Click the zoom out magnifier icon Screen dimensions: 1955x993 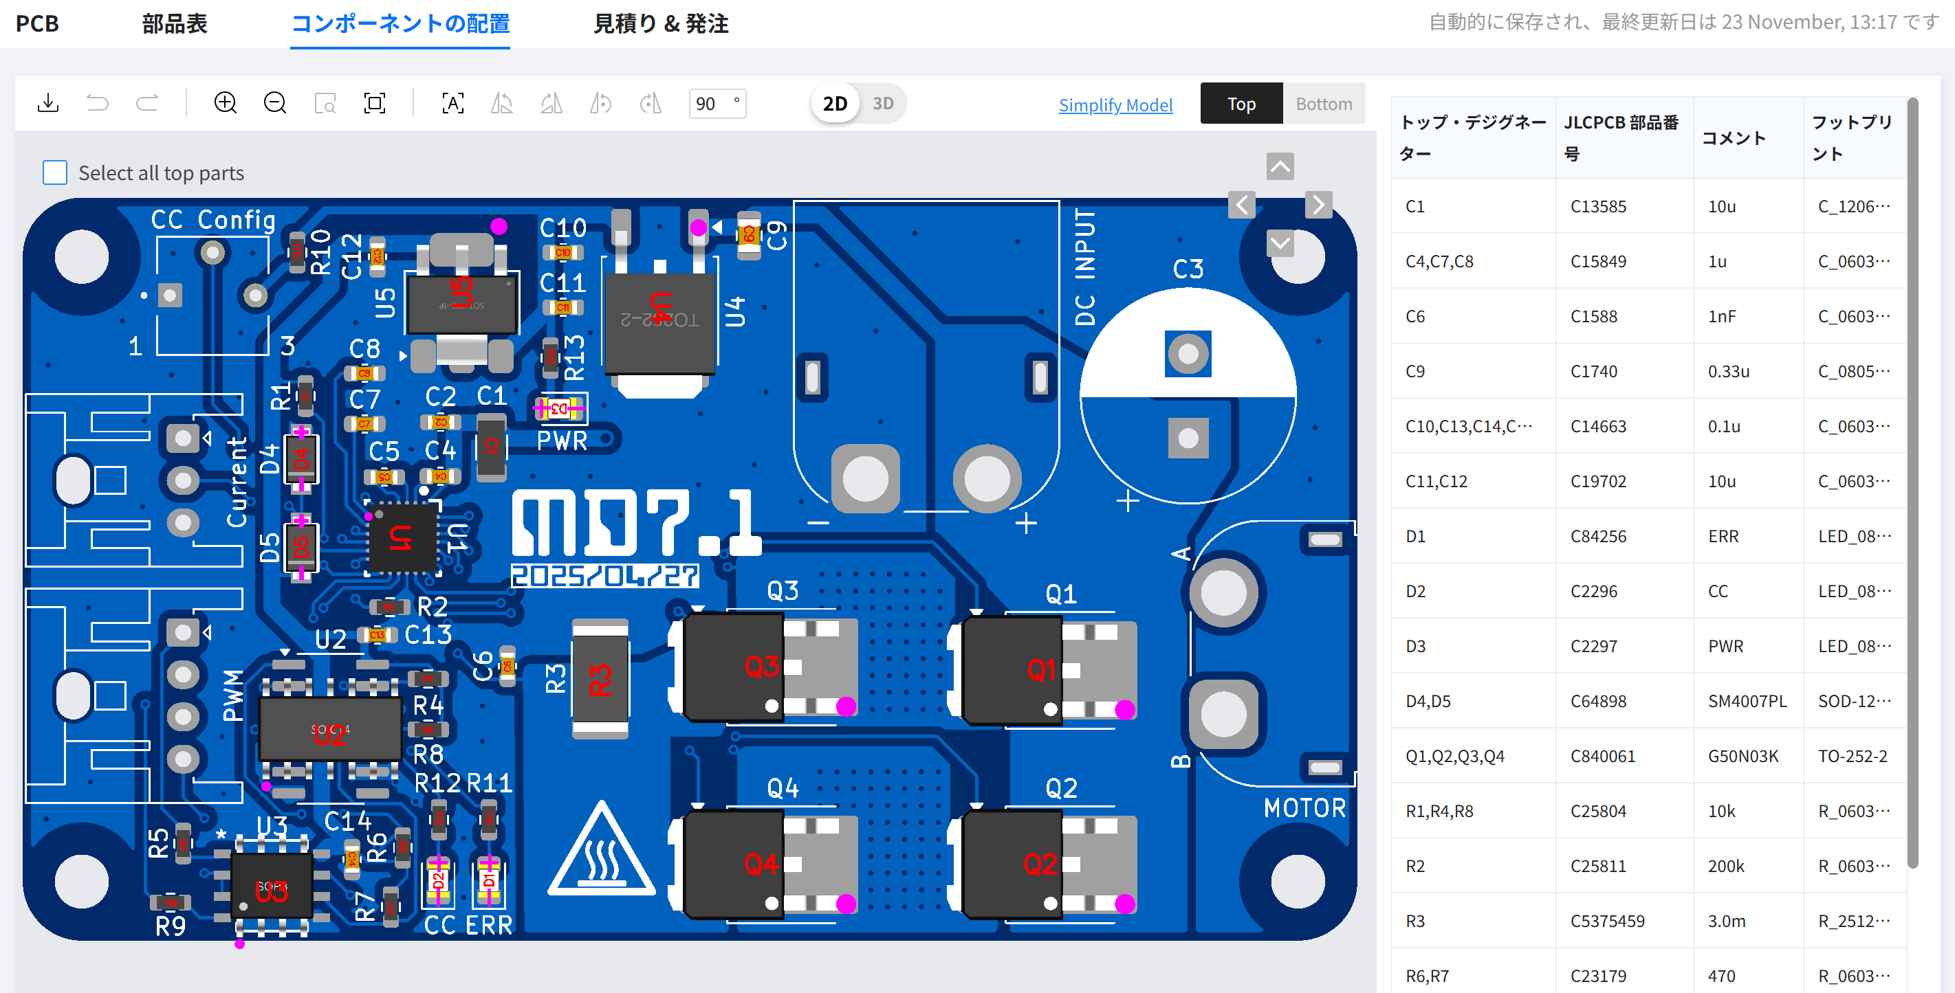click(275, 103)
